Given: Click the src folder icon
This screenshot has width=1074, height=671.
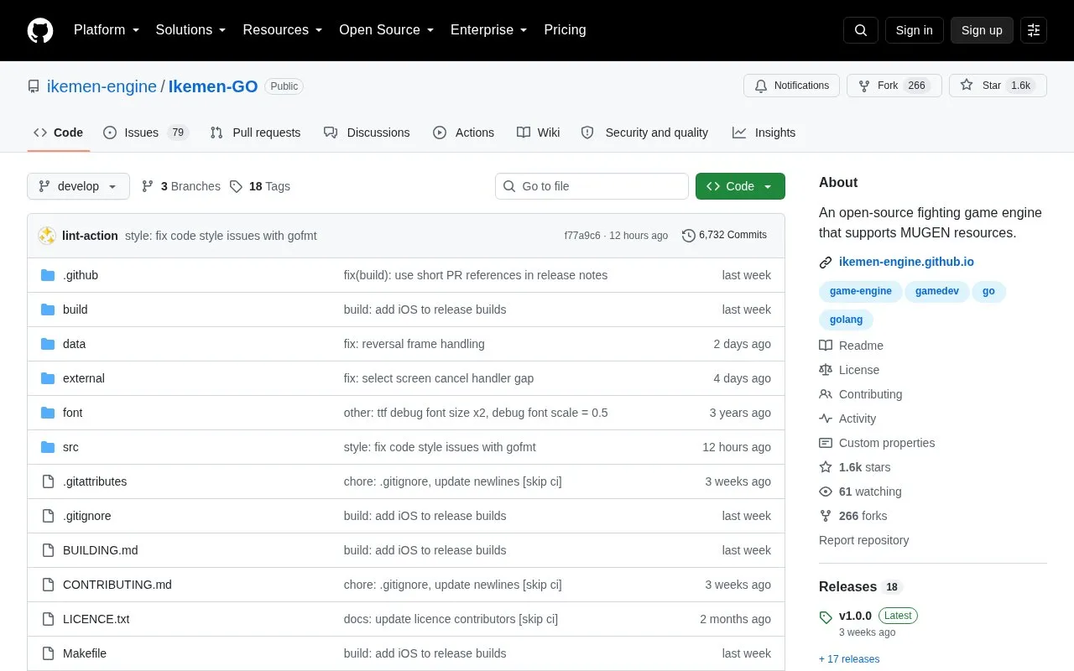Looking at the screenshot, I should pyautogui.click(x=48, y=447).
